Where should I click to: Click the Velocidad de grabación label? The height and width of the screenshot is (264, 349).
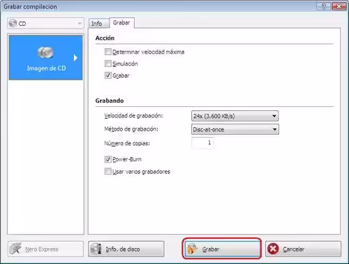coord(133,116)
